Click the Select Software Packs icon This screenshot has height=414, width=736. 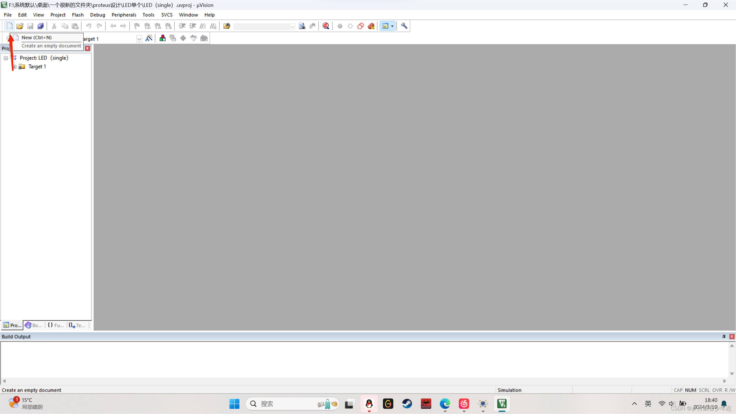(x=193, y=38)
